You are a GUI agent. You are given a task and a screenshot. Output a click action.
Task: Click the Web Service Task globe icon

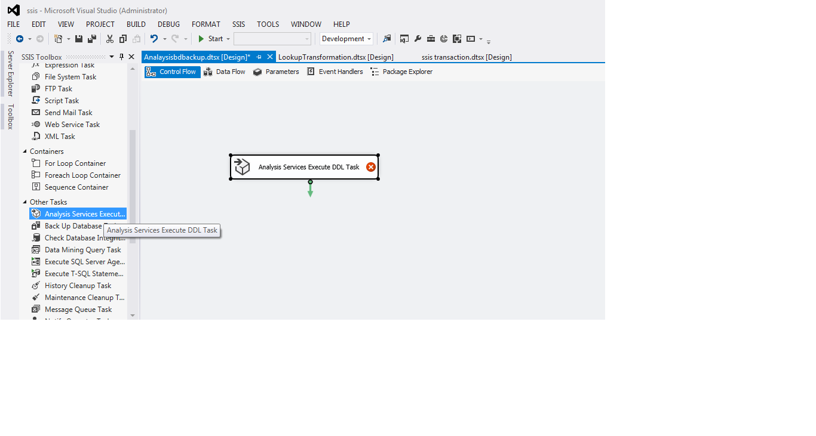tap(36, 125)
